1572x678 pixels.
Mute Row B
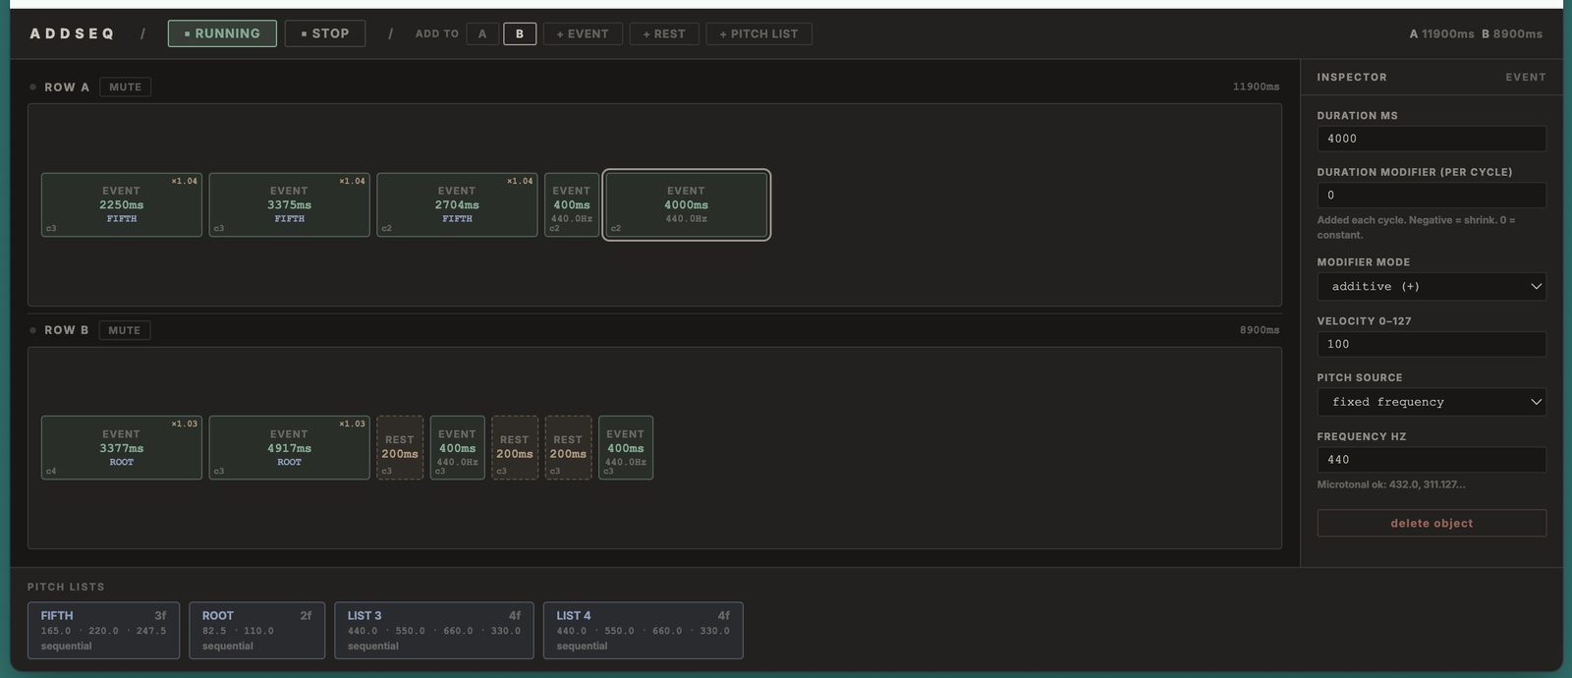(125, 330)
